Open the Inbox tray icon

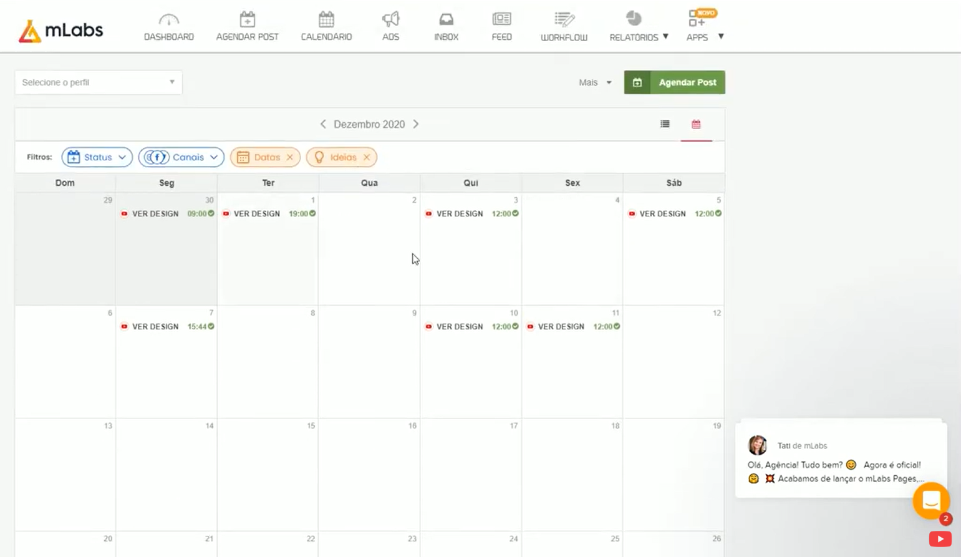(446, 19)
